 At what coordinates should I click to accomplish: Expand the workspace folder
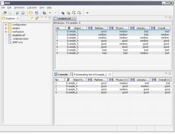(x=6, y=32)
